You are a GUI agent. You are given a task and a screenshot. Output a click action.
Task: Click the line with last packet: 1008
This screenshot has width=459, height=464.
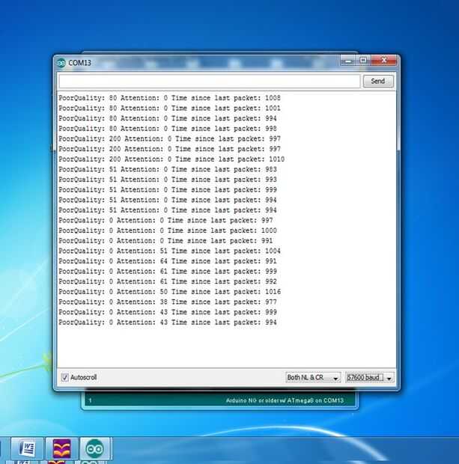169,98
